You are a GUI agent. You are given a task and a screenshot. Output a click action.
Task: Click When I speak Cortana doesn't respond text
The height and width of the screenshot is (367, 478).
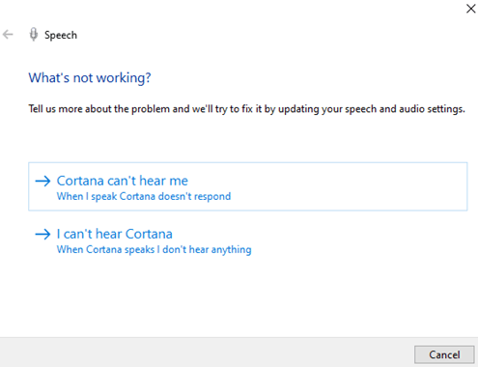(x=144, y=196)
